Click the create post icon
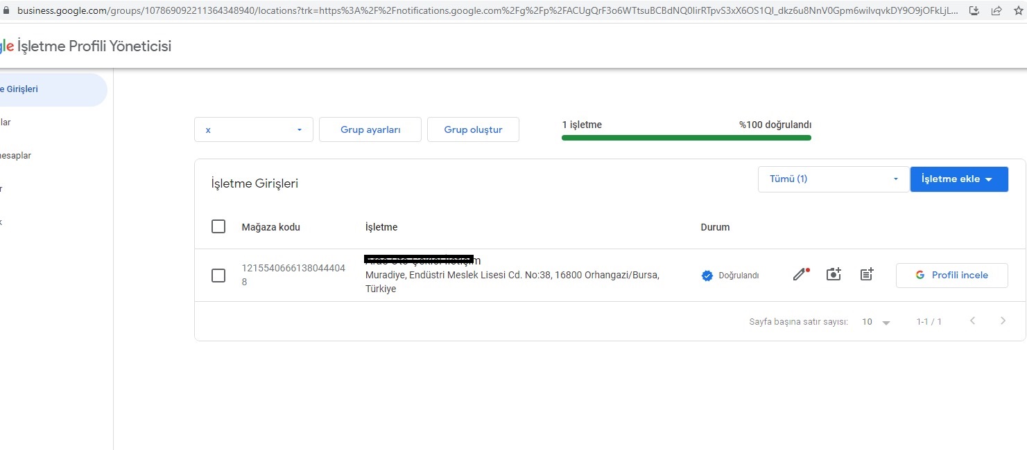The image size is (1027, 450). [867, 275]
